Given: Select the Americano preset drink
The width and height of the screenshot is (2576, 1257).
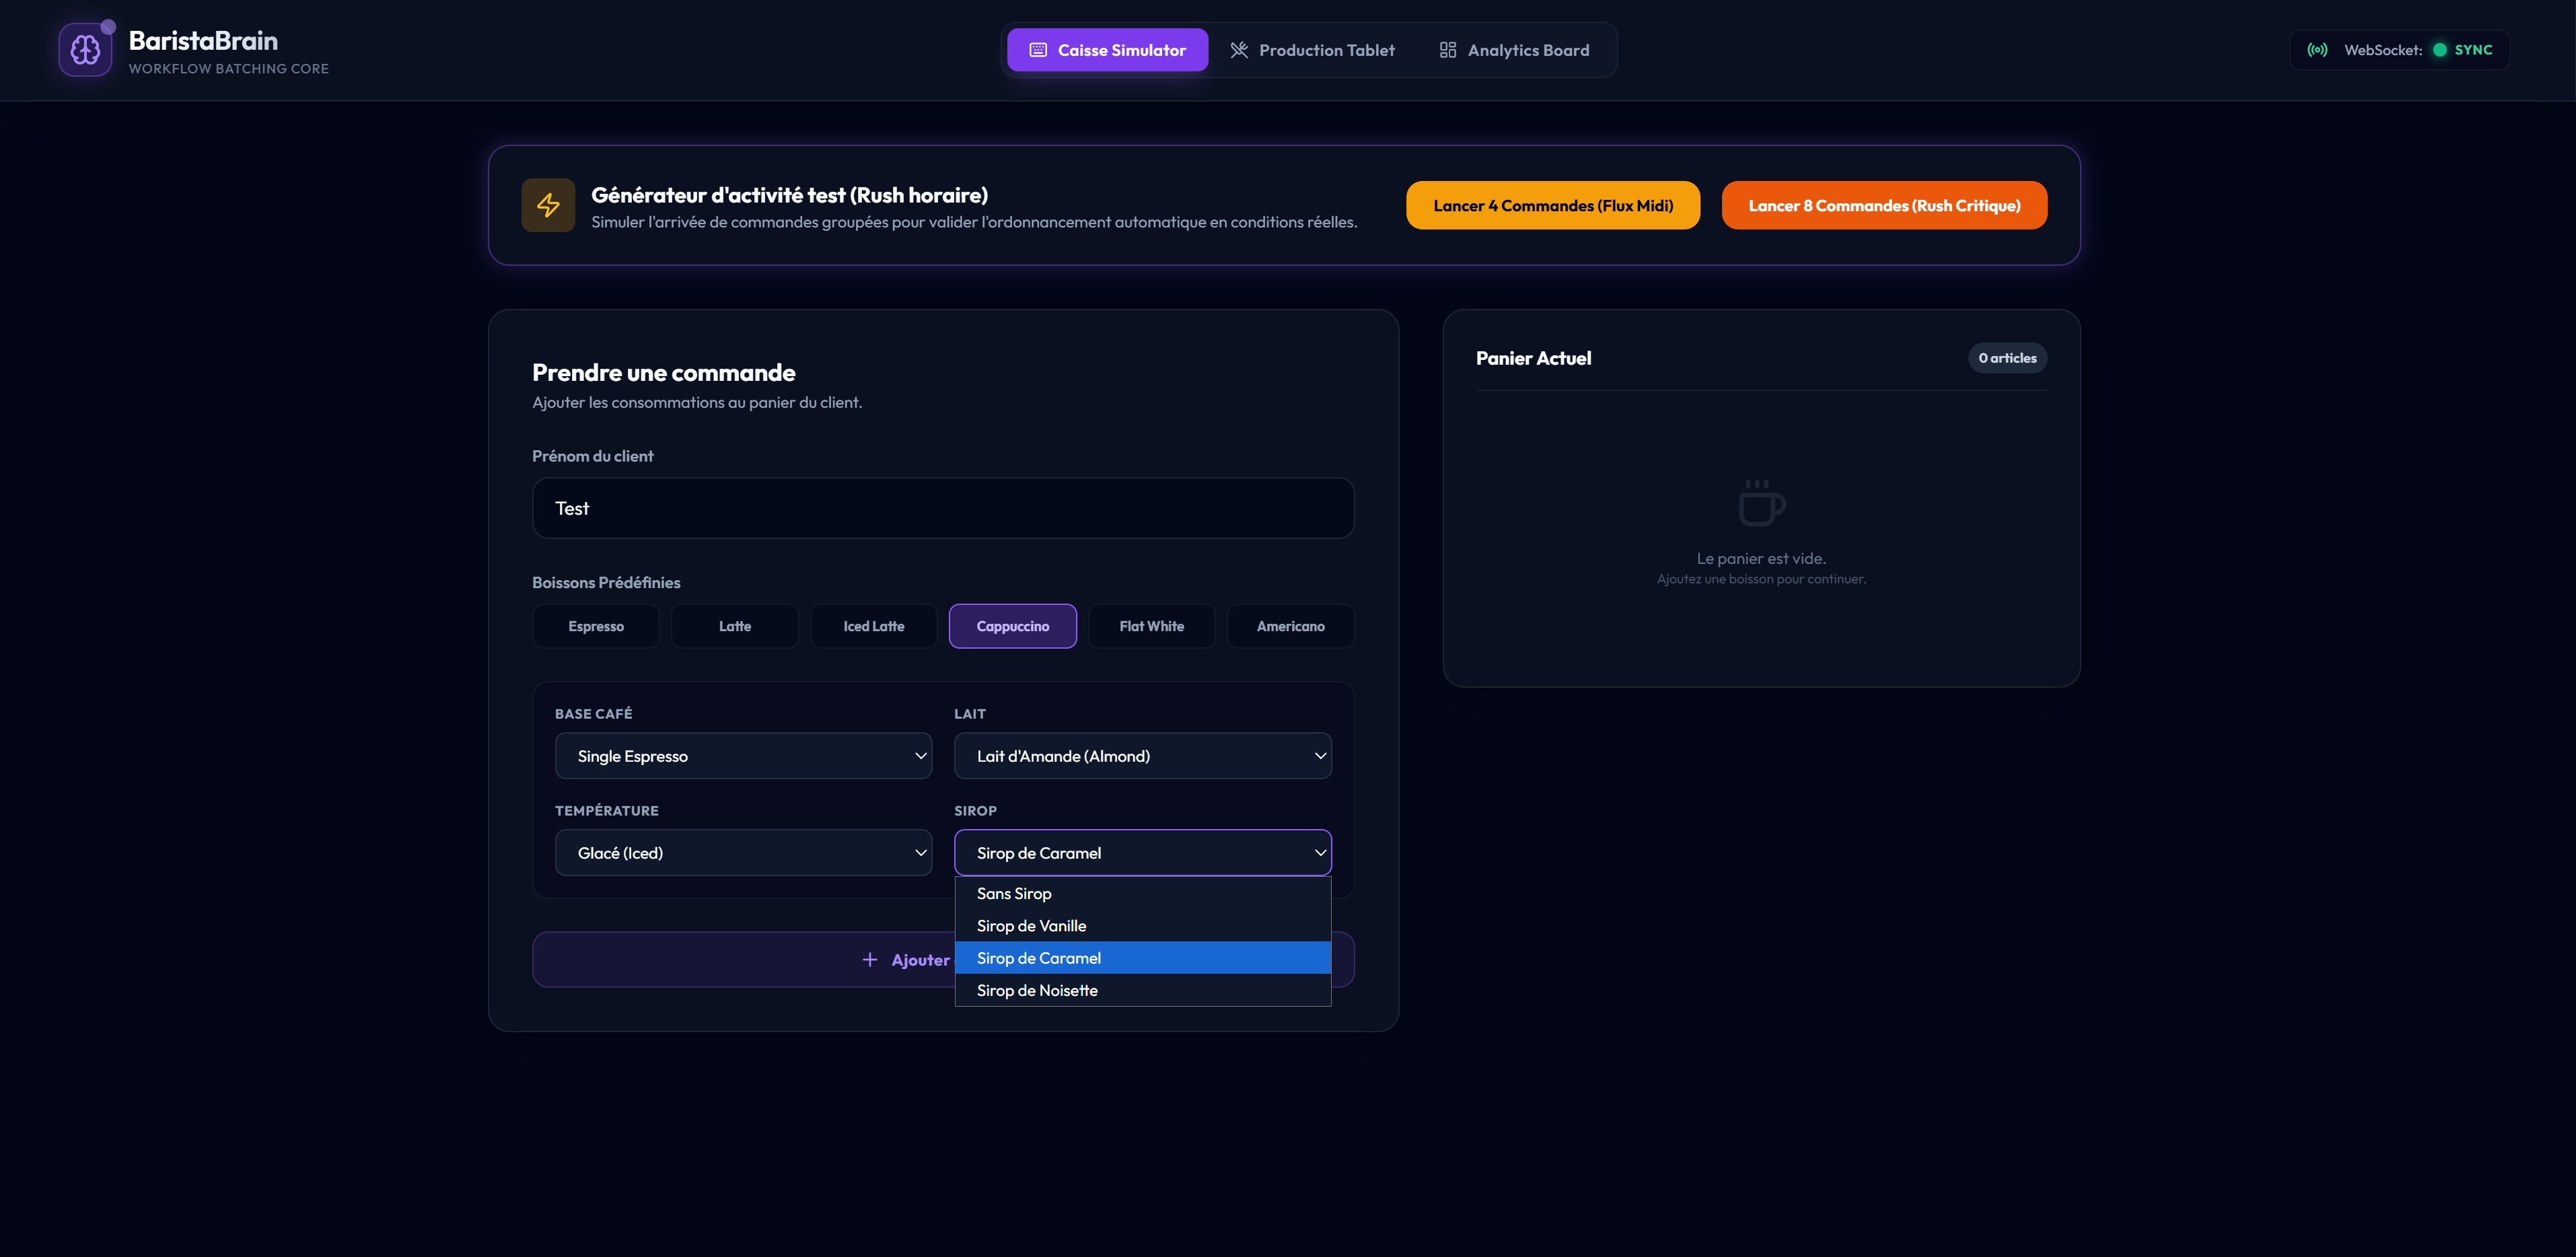Looking at the screenshot, I should point(1291,626).
